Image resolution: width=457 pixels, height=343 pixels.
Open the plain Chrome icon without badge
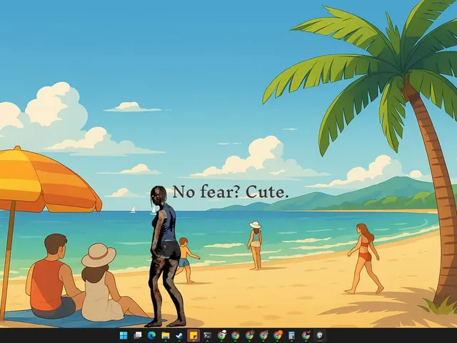235,335
